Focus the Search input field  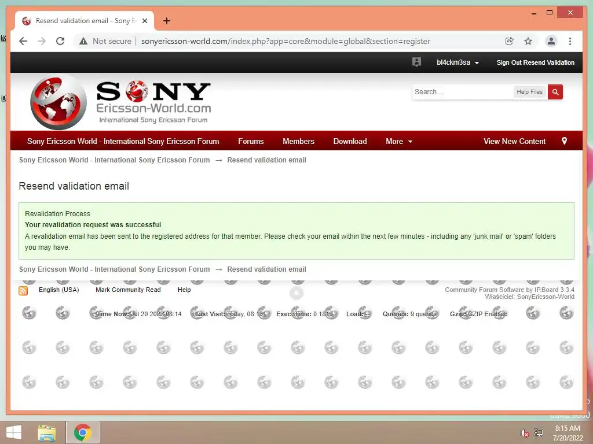click(462, 92)
